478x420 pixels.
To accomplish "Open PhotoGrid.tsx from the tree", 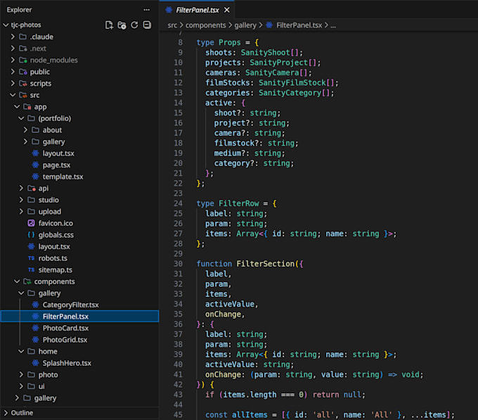I will tap(65, 340).
